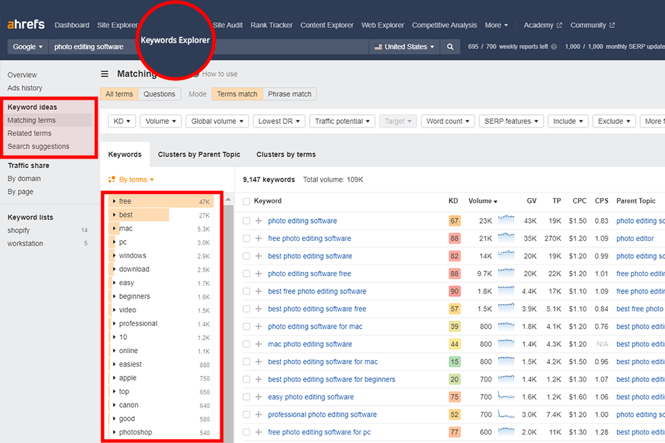Expand the 'free' term group
This screenshot has height=443, width=665.
(x=114, y=201)
